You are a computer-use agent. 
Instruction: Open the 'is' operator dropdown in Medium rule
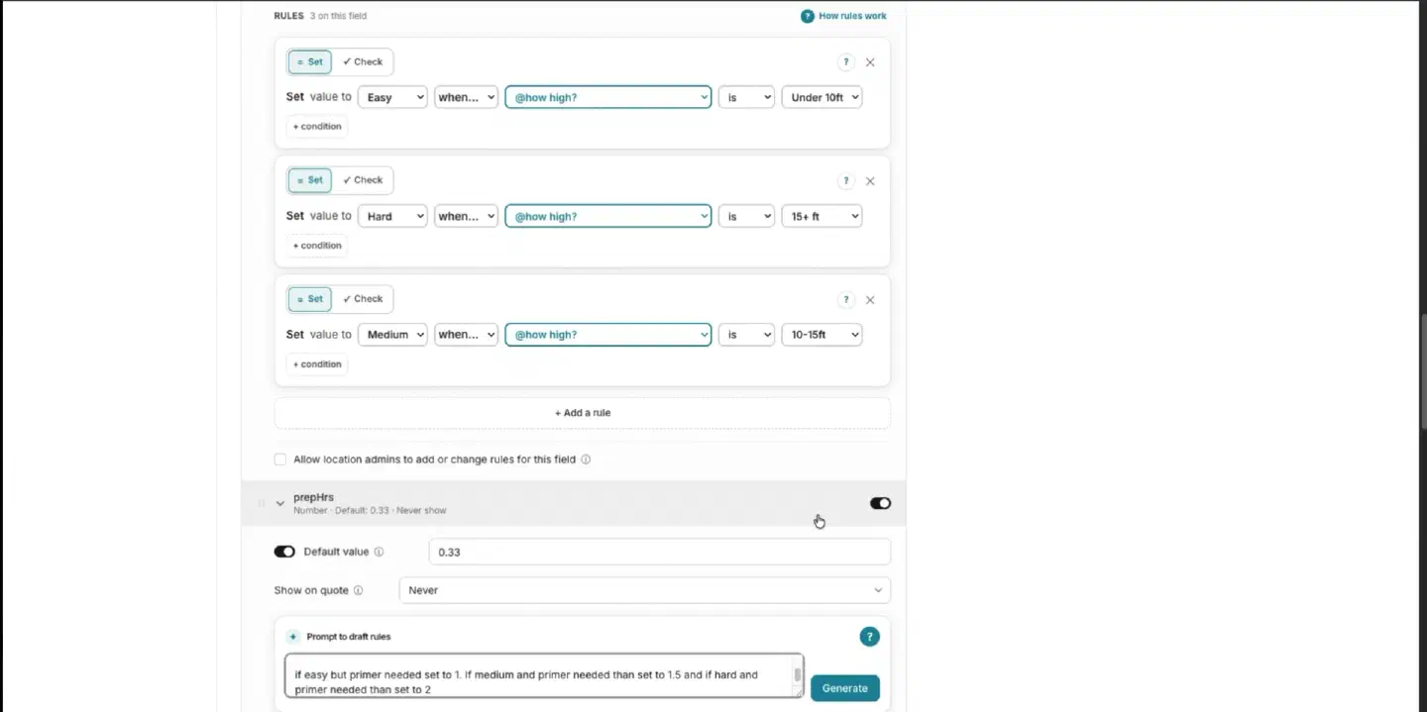746,335
